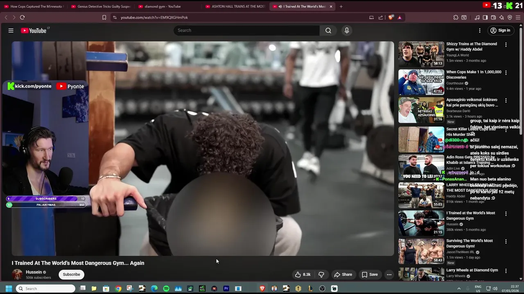Open YouTube settings three-dot menu
The width and height of the screenshot is (524, 294).
point(480,30)
